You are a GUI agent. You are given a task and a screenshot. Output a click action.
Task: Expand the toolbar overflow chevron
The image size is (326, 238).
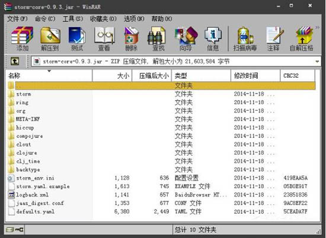pos(317,27)
